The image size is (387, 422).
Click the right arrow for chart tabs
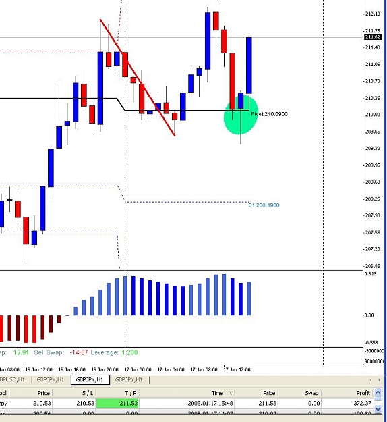point(379,379)
